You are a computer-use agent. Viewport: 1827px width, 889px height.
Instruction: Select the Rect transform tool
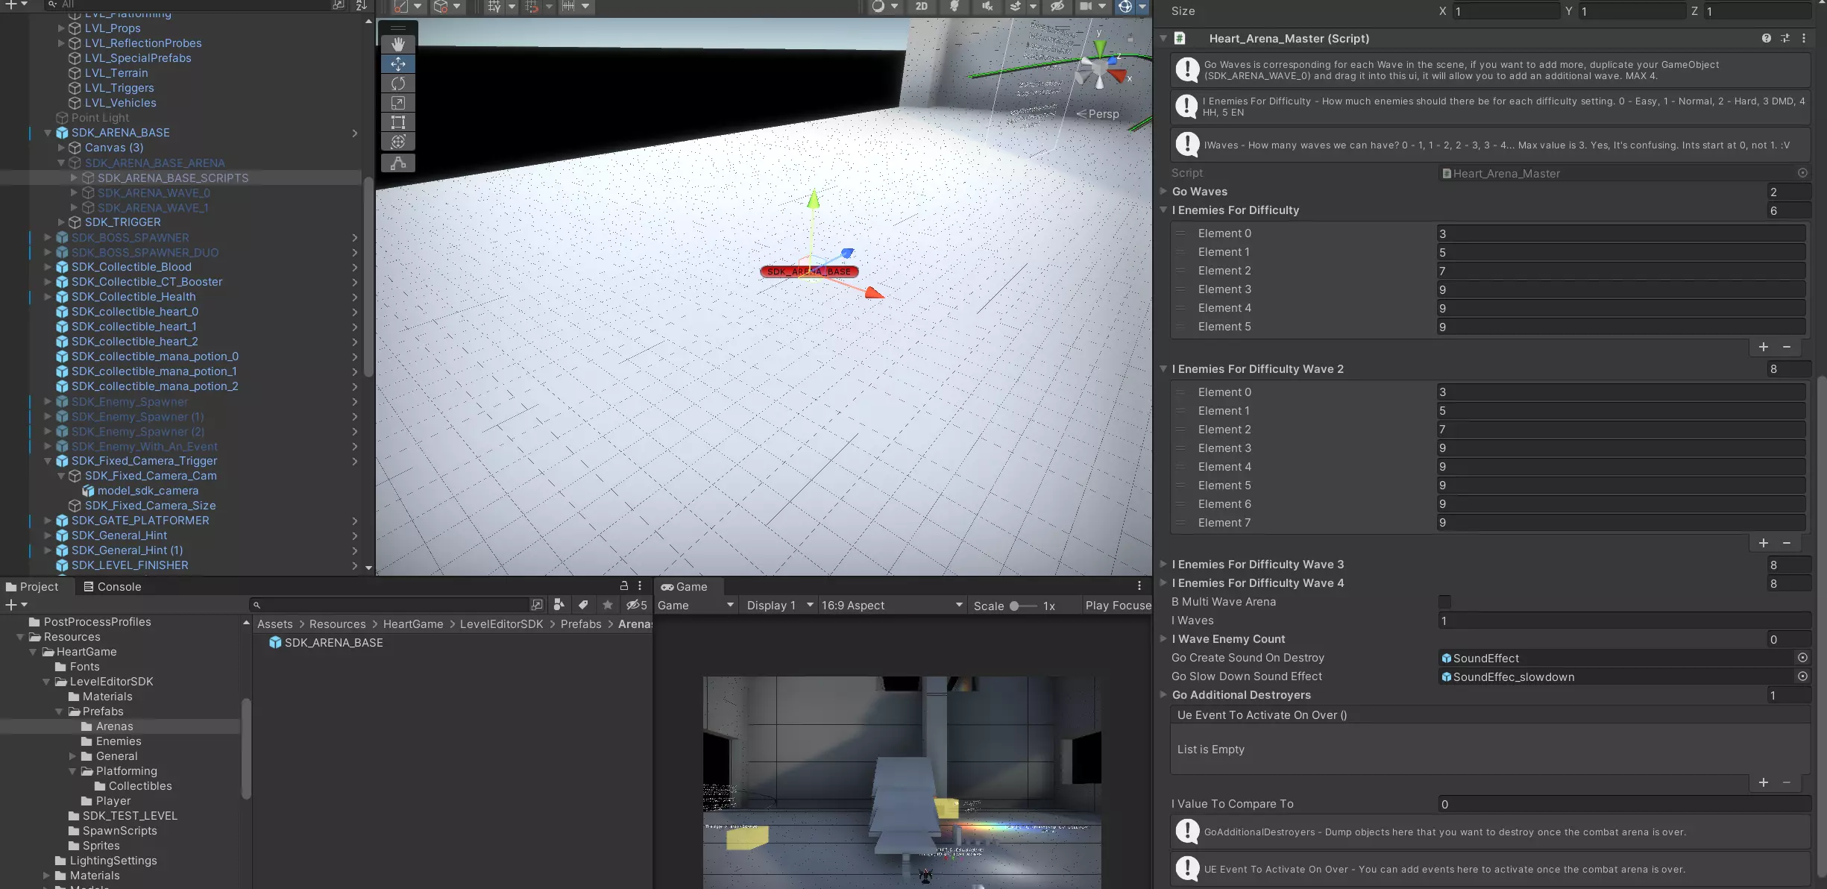point(398,122)
